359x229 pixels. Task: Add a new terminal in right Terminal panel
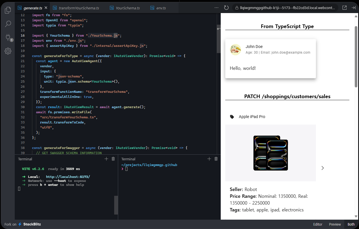(x=209, y=159)
